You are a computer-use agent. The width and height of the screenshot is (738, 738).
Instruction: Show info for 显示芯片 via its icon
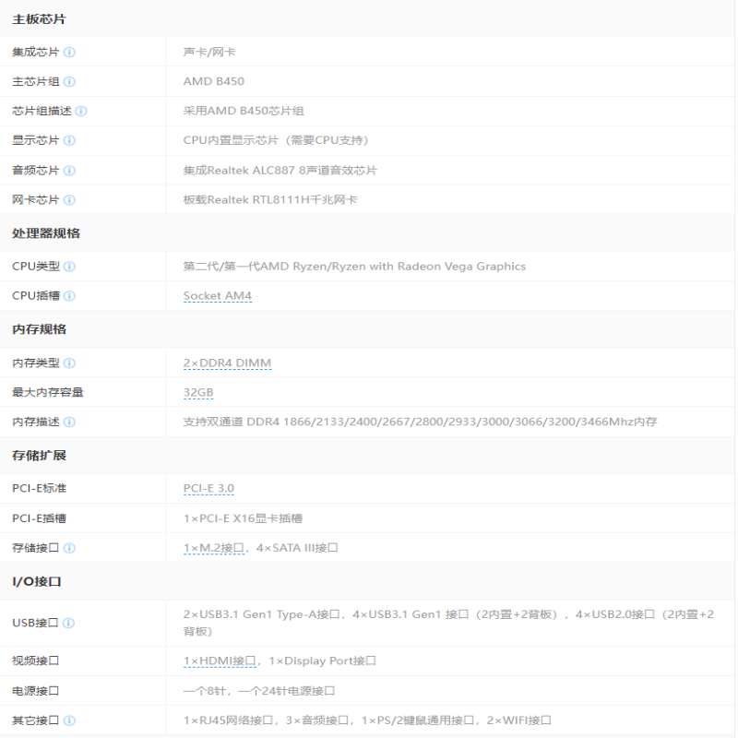point(69,141)
